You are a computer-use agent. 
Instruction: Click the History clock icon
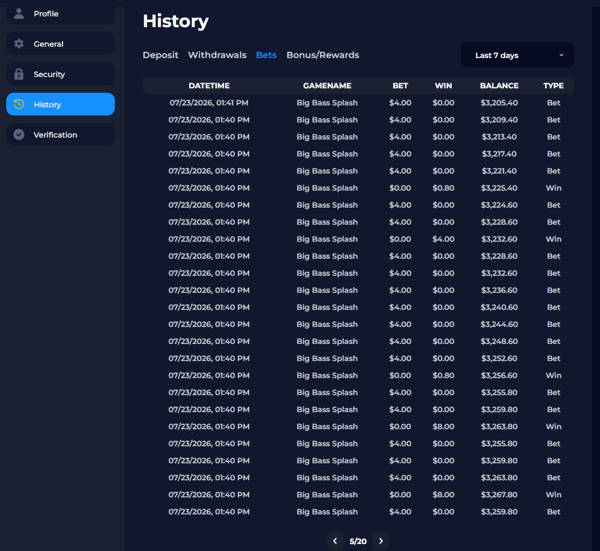(x=19, y=104)
